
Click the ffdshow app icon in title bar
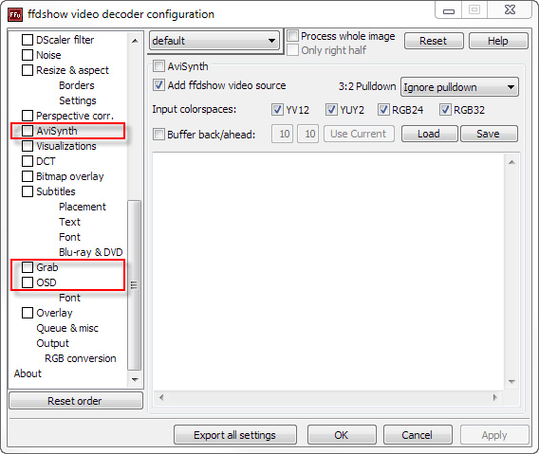(x=15, y=14)
